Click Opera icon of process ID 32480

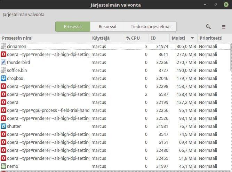point(3,150)
